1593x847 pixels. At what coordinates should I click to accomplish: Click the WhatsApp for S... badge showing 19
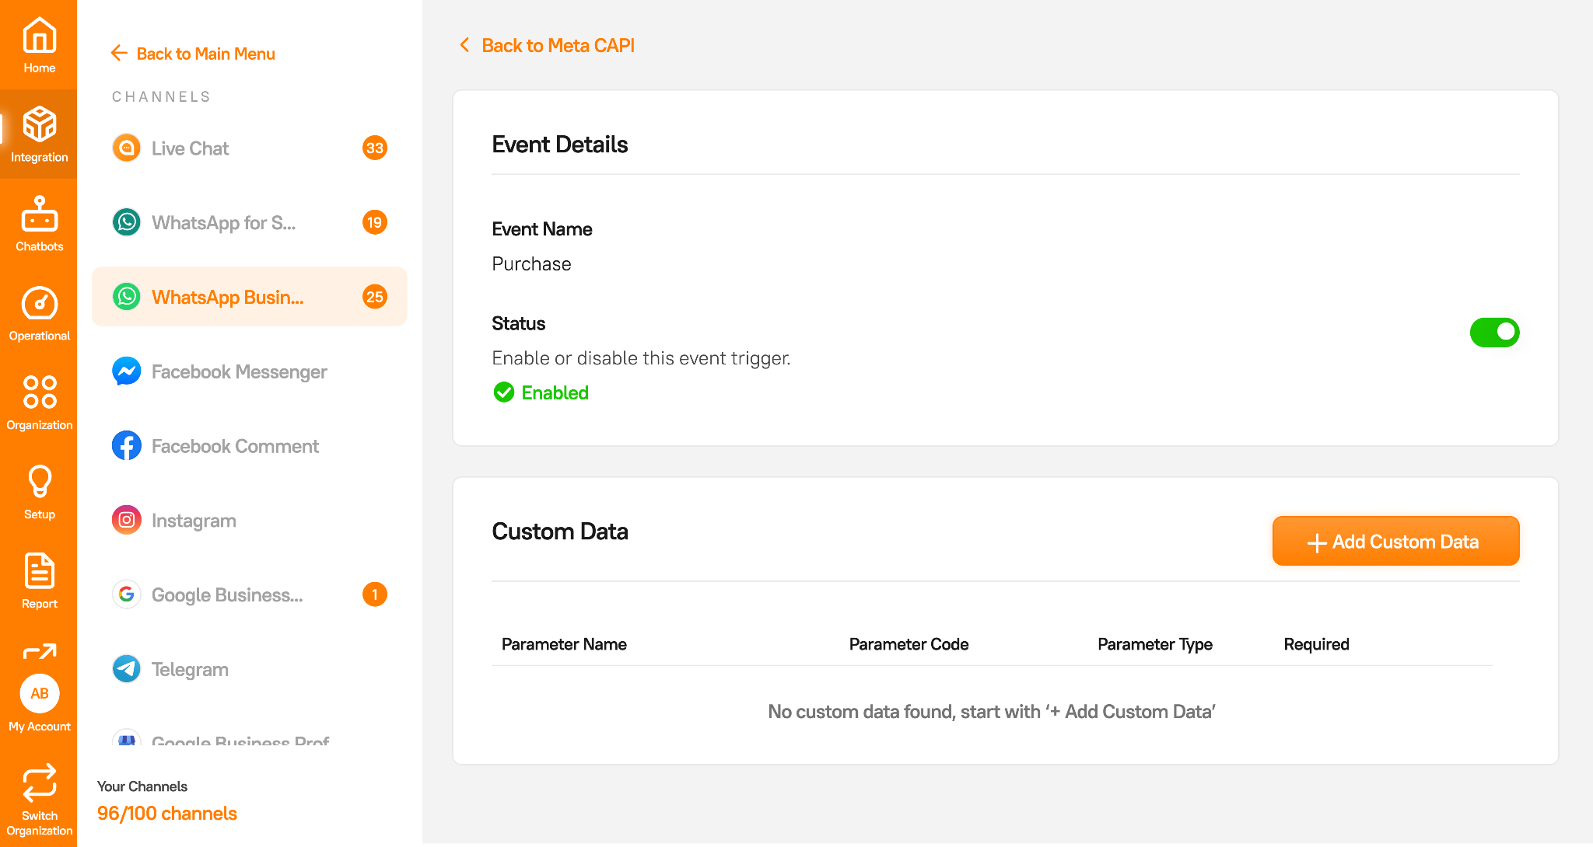click(x=375, y=222)
